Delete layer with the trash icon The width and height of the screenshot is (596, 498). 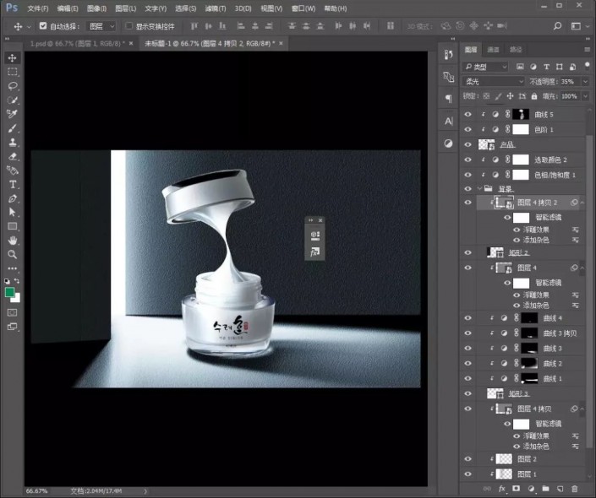[x=574, y=489]
